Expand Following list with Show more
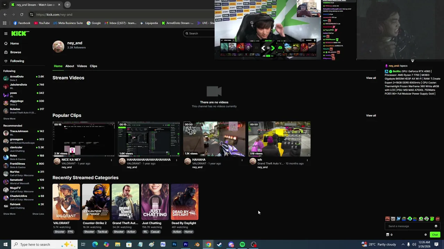 pos(9,119)
